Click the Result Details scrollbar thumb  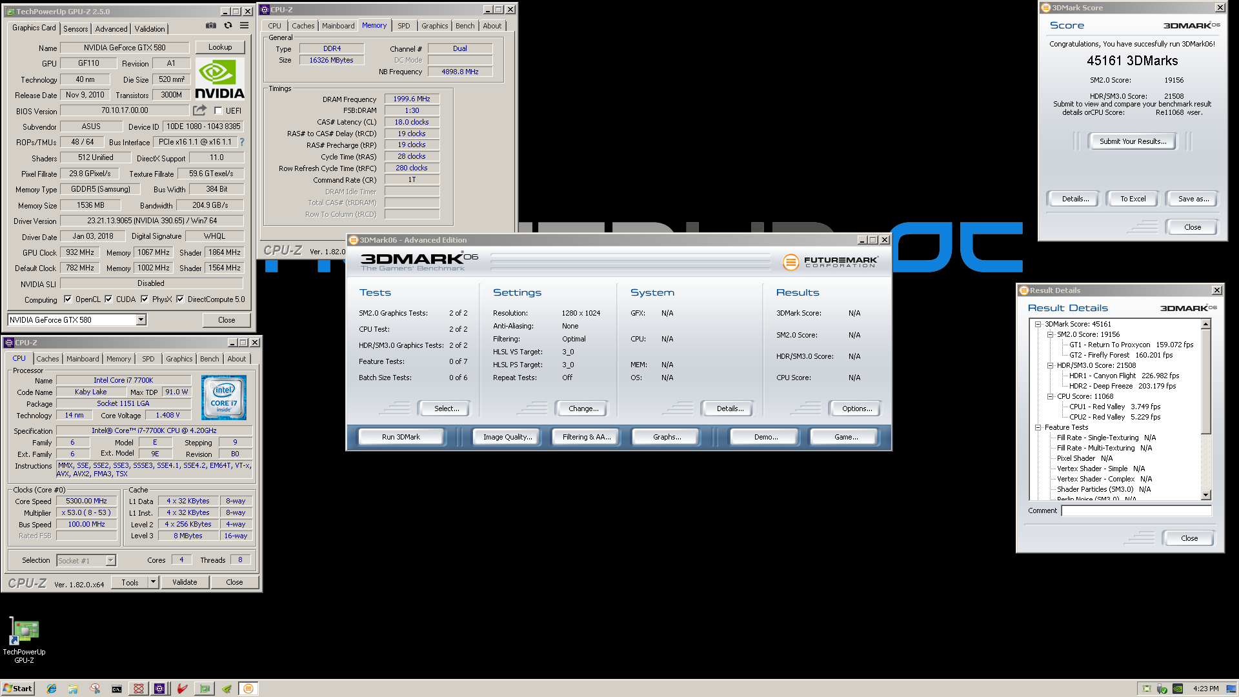[1205, 381]
